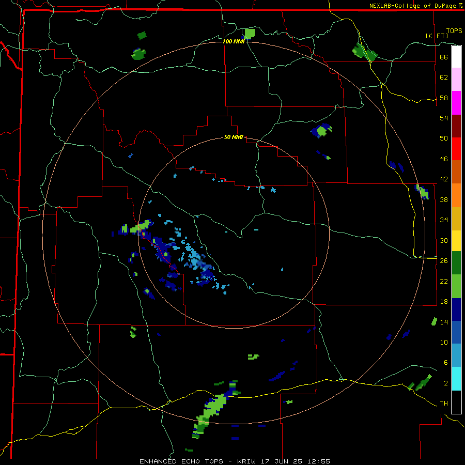This screenshot has height=465, width=465.
Task: Click the TOPS legend title
Action: 454,31
